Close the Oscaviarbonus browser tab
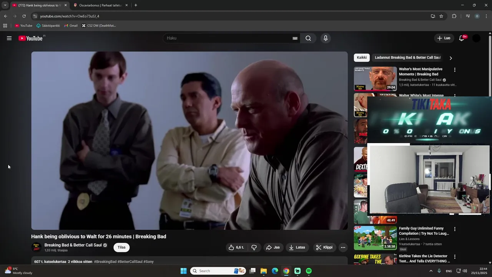The width and height of the screenshot is (492, 277). (x=126, y=5)
